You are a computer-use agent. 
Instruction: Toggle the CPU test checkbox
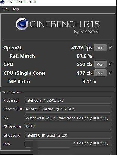click(110, 64)
